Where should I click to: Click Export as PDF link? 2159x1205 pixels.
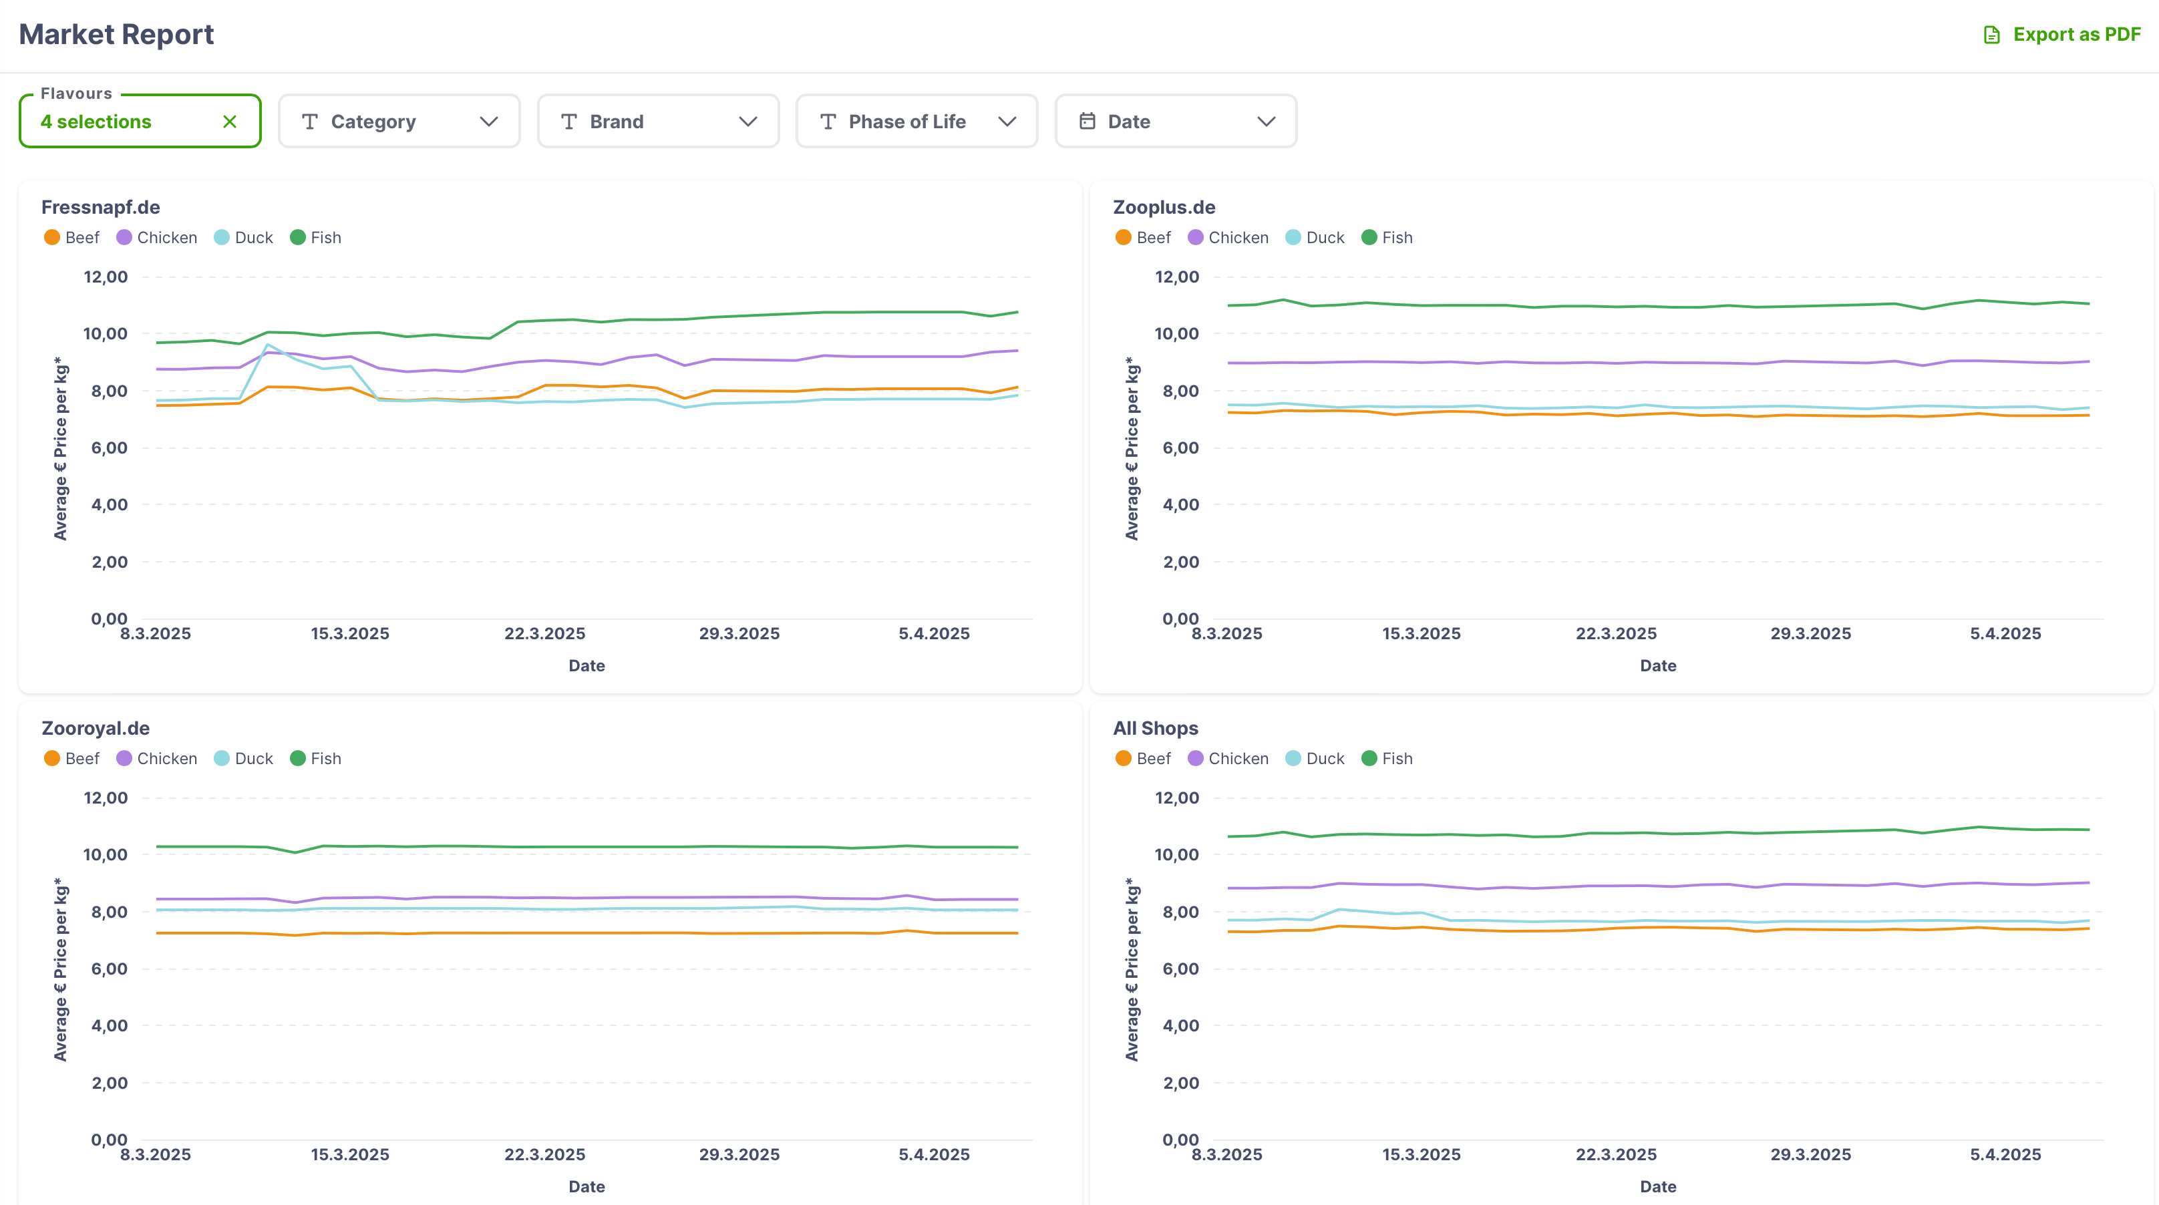[x=2076, y=34]
